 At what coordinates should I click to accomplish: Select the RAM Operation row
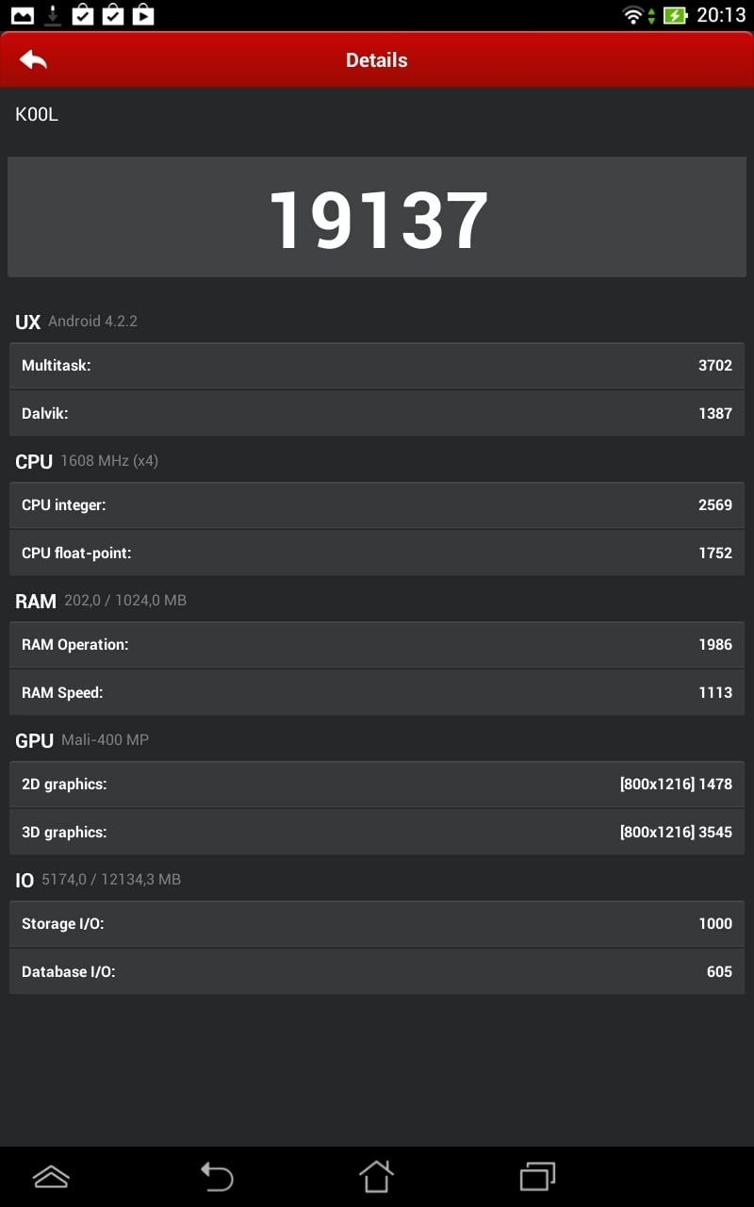[377, 644]
